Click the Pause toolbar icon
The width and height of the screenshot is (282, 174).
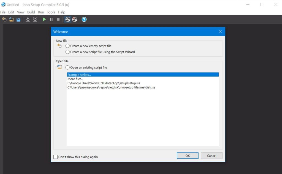(x=51, y=20)
